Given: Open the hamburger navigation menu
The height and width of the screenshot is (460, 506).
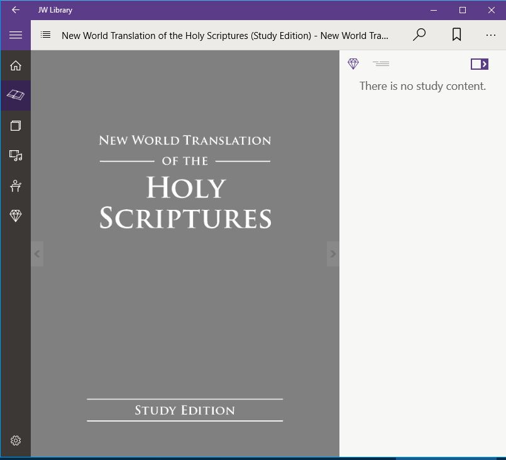Looking at the screenshot, I should pos(15,35).
